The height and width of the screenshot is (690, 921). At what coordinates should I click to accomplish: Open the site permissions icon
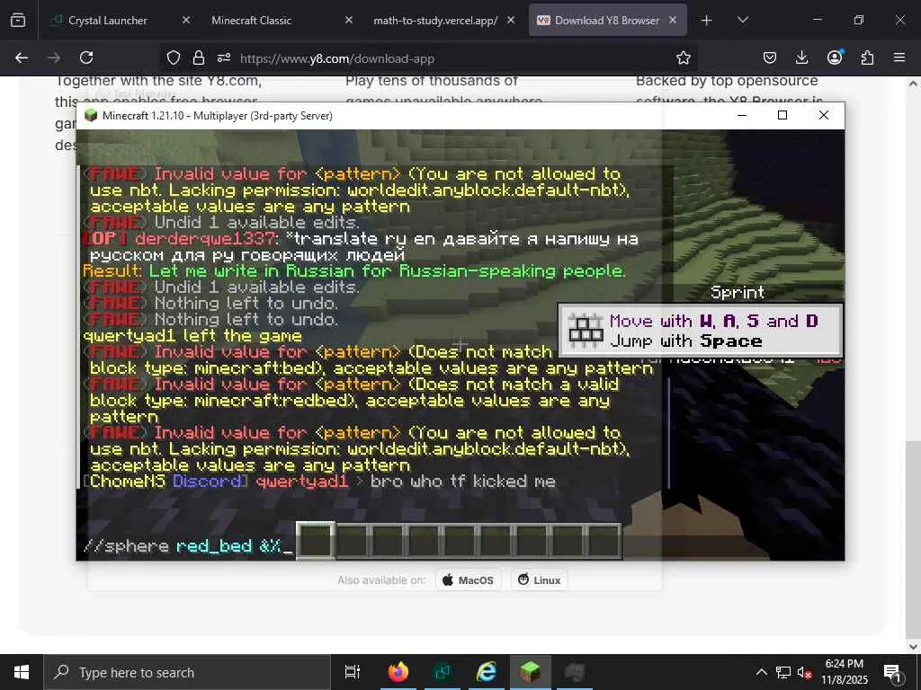click(x=224, y=57)
